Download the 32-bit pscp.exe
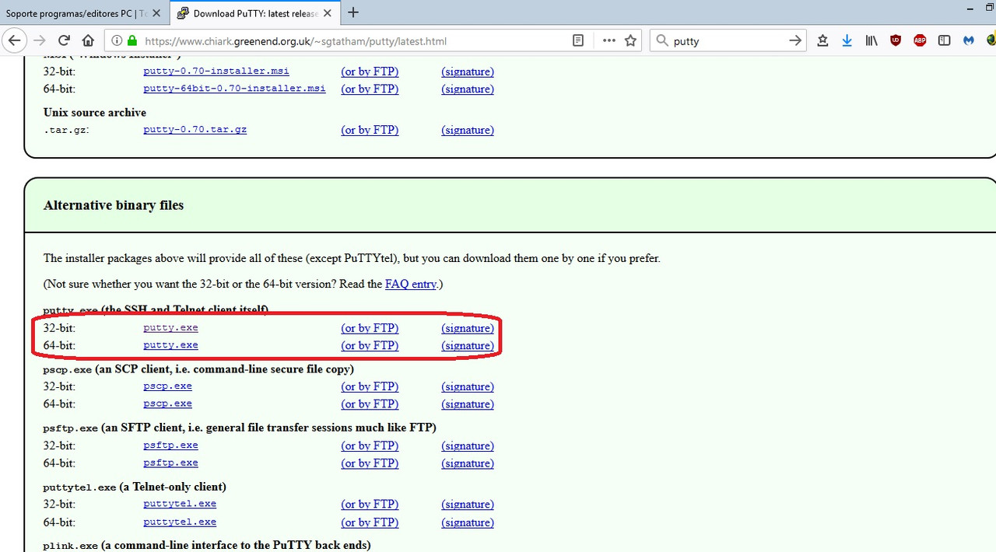The height and width of the screenshot is (552, 996). pyautogui.click(x=167, y=386)
